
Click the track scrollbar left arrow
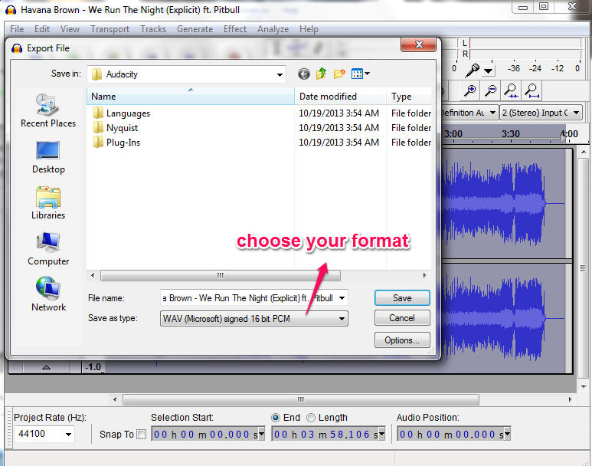point(115,399)
